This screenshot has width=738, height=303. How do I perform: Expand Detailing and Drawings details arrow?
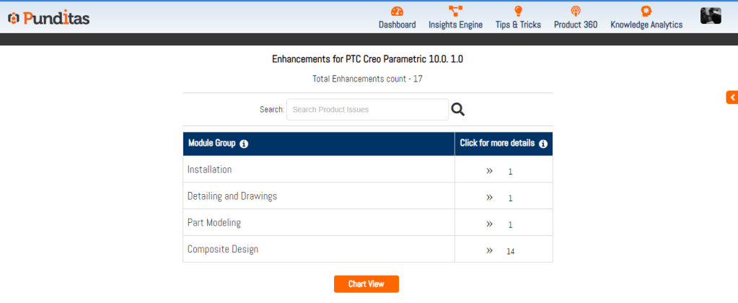click(x=489, y=197)
